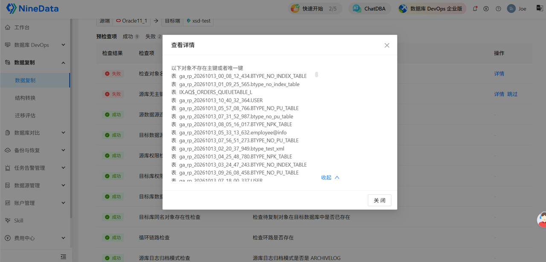Click the Oracle11_1 source tag
Screen dimensions: 546x262
[x=132, y=20]
